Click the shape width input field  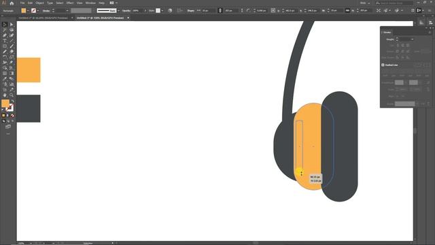point(208,11)
